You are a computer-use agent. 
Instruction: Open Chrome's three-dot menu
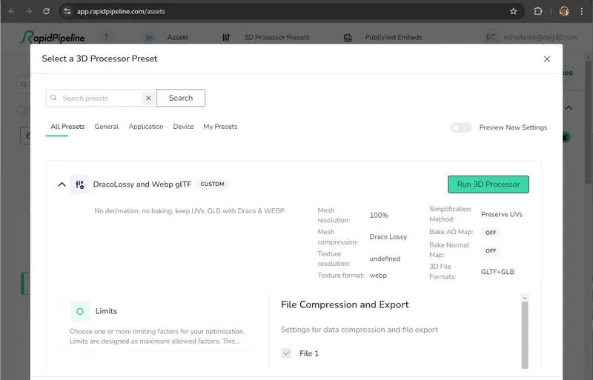[x=583, y=11]
